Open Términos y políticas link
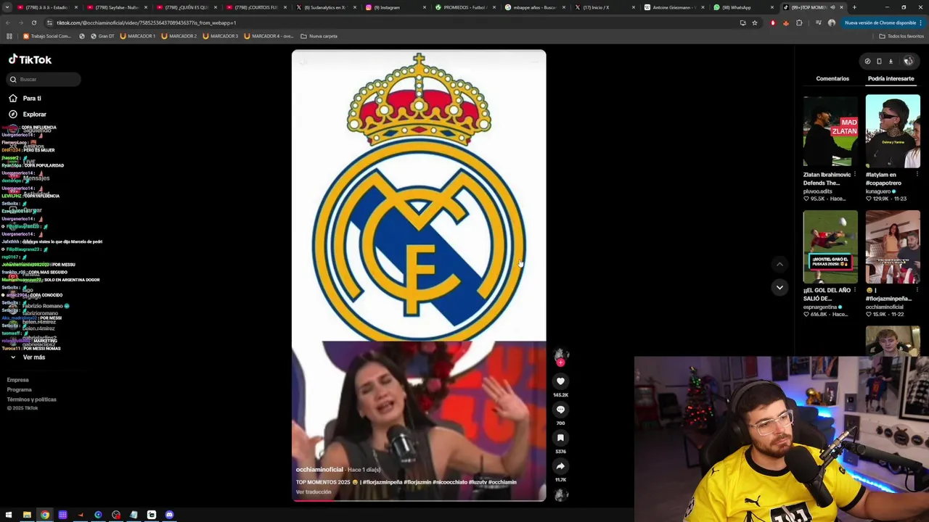This screenshot has height=522, width=929. point(32,399)
